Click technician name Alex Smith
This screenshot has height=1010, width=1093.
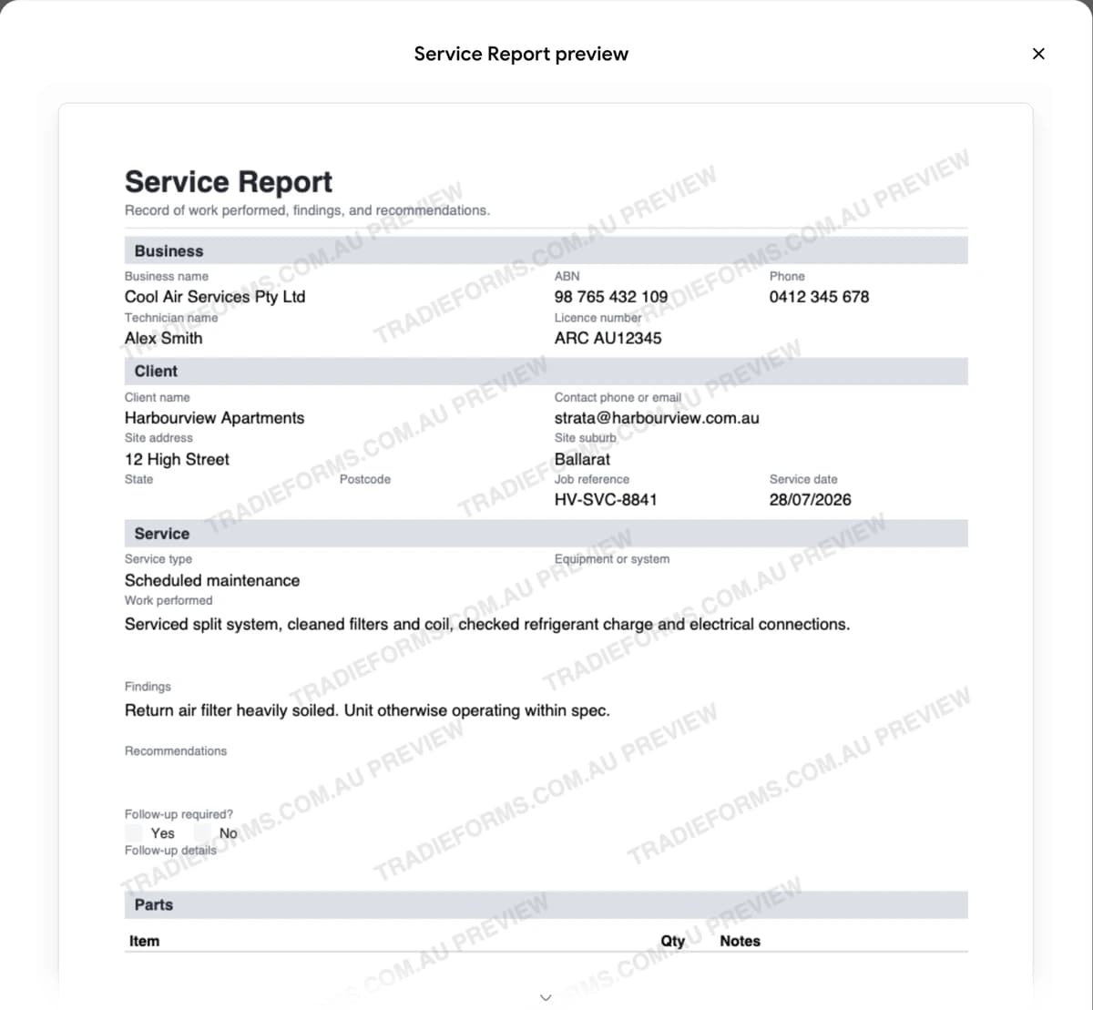pyautogui.click(x=164, y=338)
